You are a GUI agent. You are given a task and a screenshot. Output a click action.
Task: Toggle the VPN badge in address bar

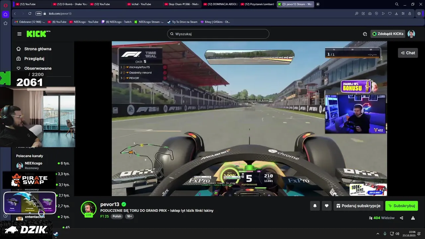[x=39, y=14]
